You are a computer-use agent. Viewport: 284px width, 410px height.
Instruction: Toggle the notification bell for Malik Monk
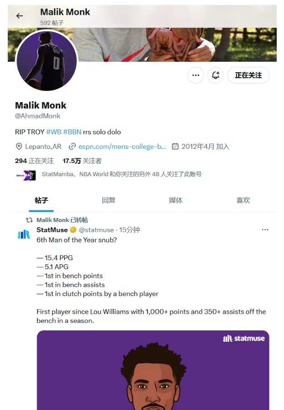[x=215, y=75]
